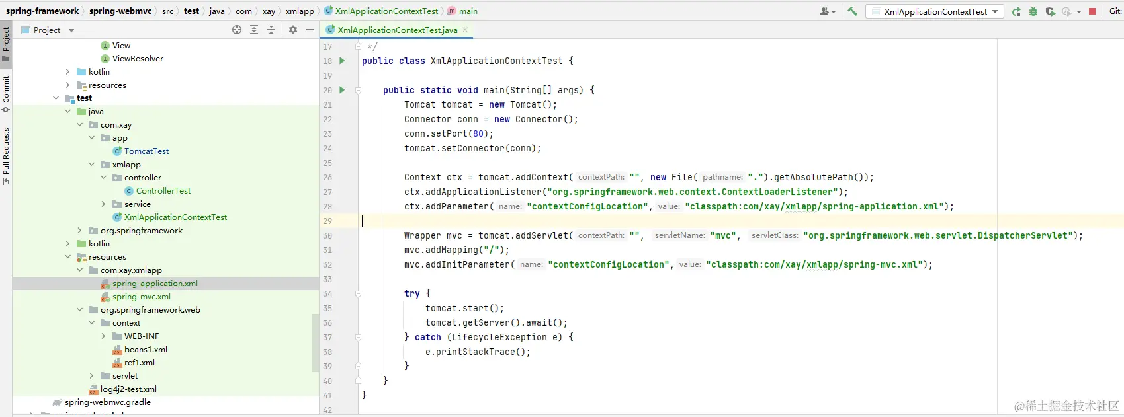Click on conn.setPort(80) code line
The height and width of the screenshot is (417, 1124).
449,133
